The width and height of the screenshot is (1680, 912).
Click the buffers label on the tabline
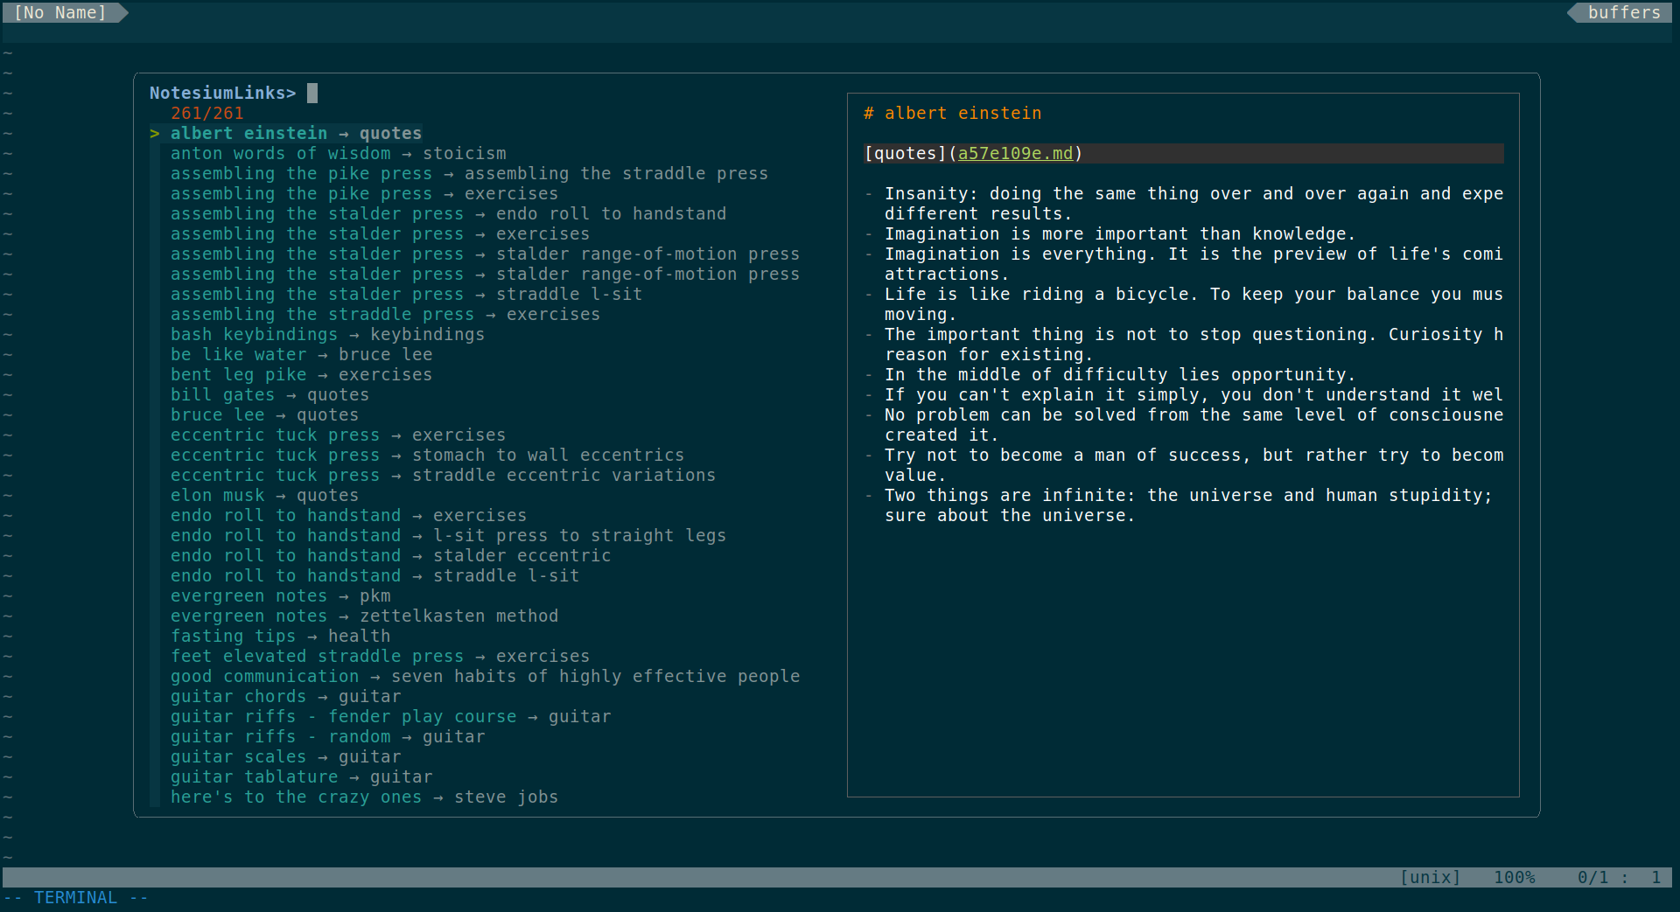pos(1624,12)
